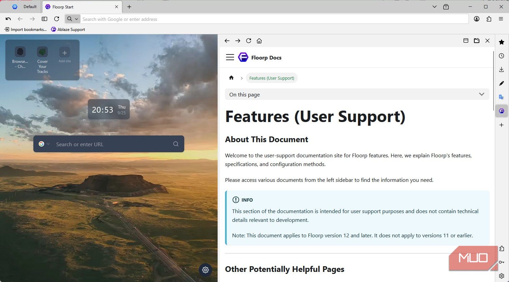Click the Ablaze Support bookmark

click(68, 29)
